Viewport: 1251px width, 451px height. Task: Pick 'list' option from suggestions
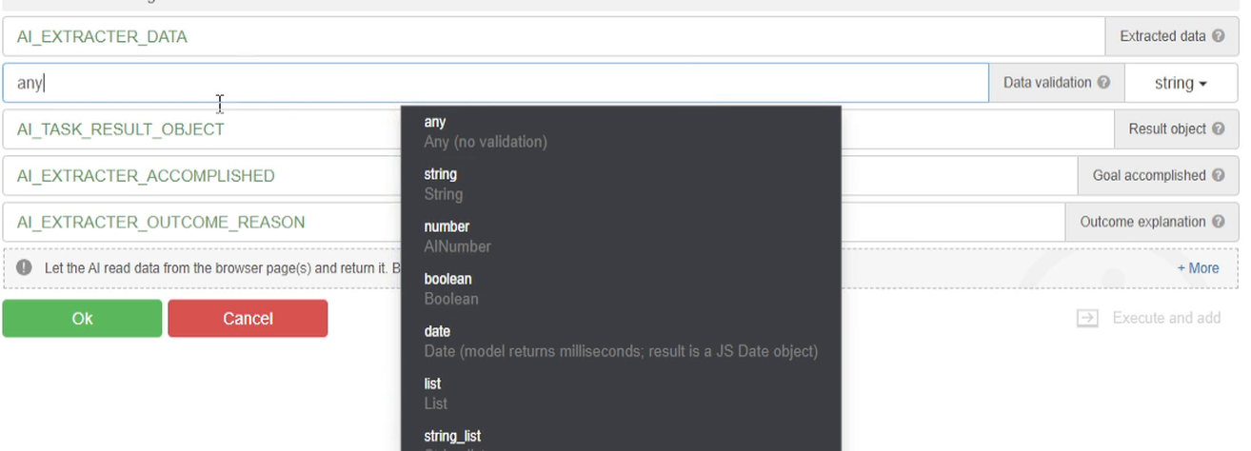pyautogui.click(x=621, y=394)
